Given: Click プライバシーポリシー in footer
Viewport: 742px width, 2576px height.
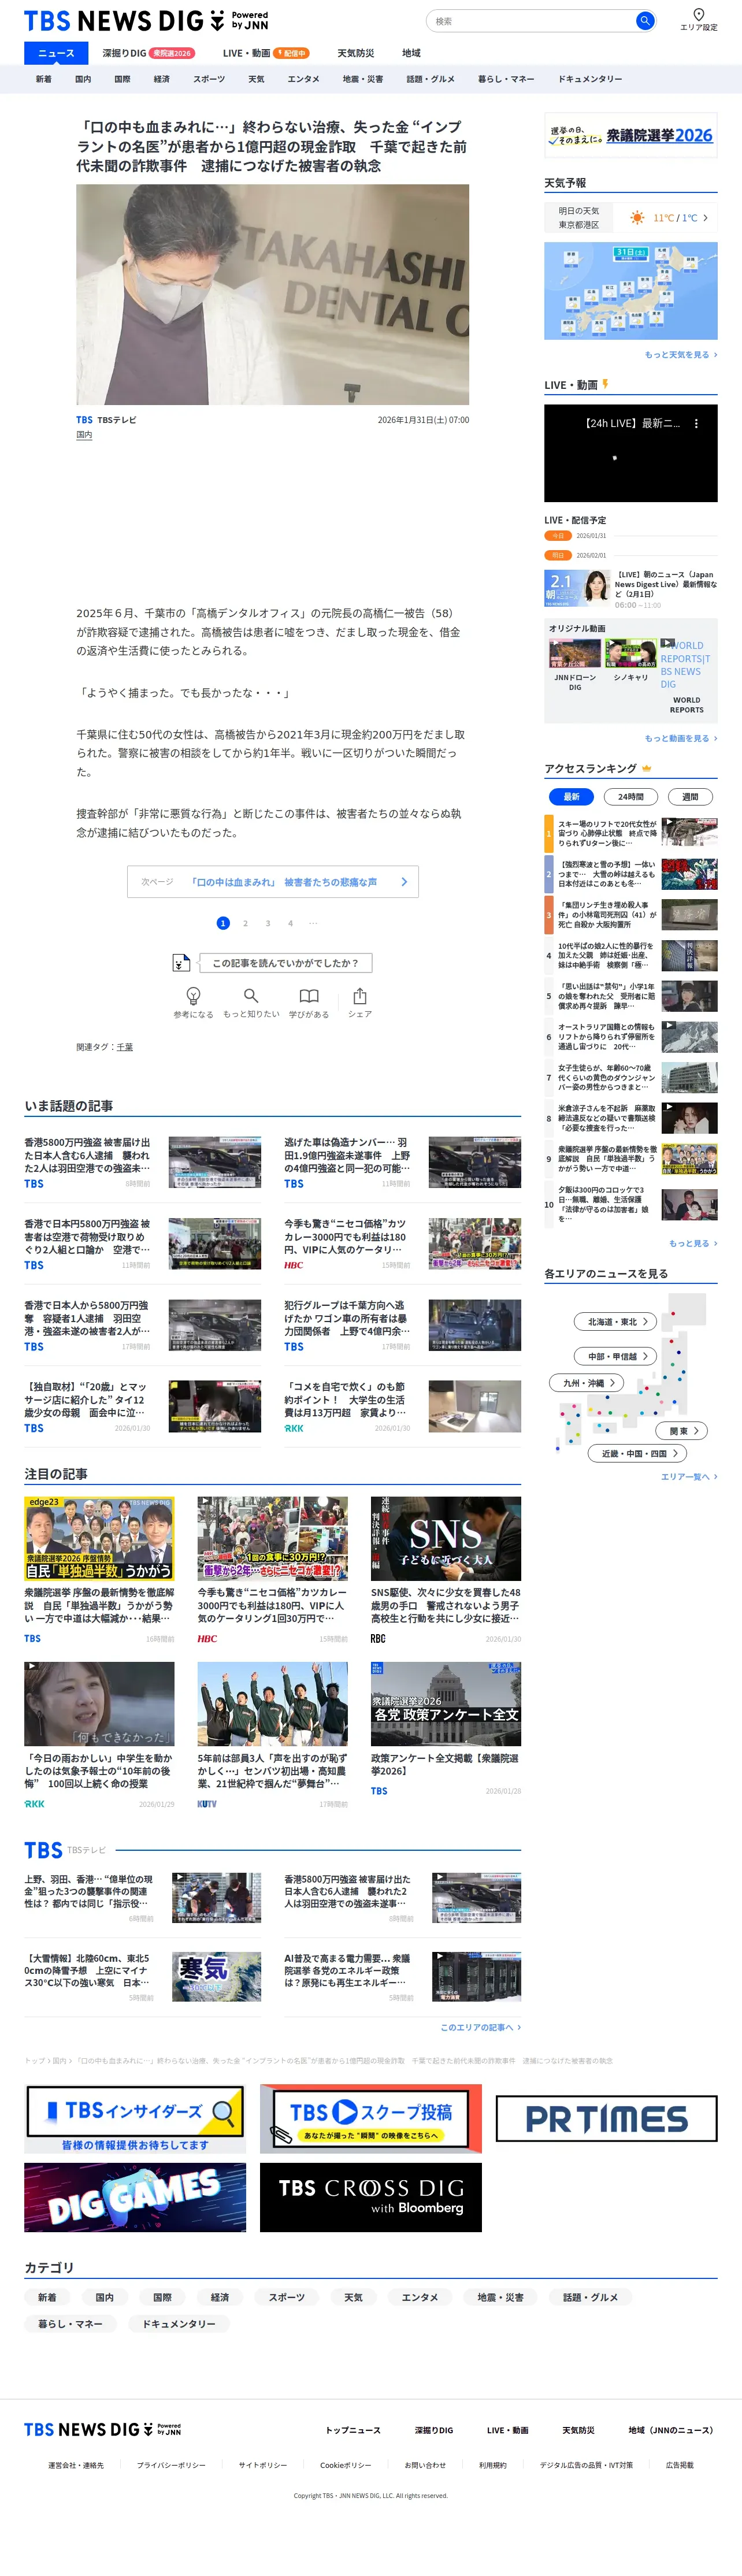Looking at the screenshot, I should pyautogui.click(x=171, y=2465).
